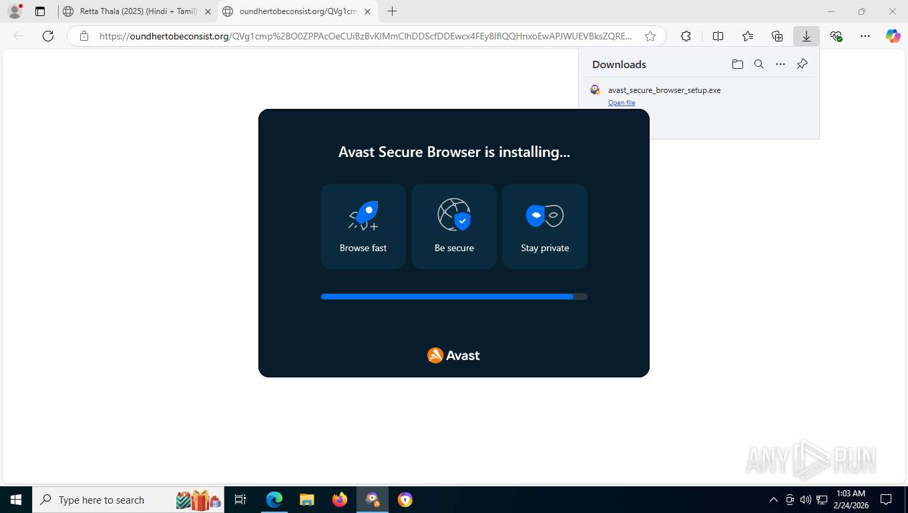Open Microsoft Edge from taskbar

tap(274, 500)
